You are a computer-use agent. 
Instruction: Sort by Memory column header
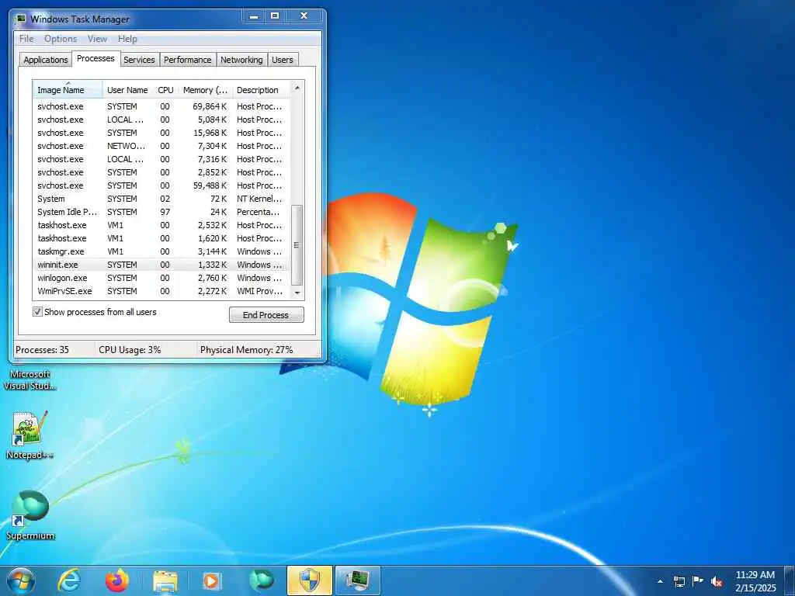click(205, 90)
